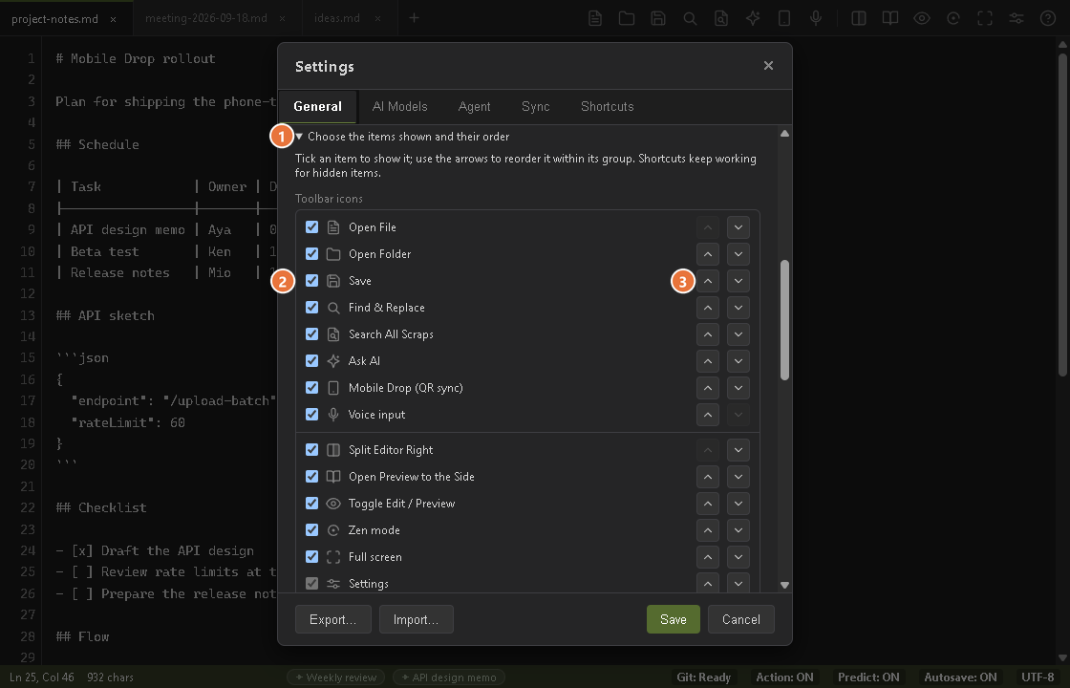Image resolution: width=1070 pixels, height=688 pixels.
Task: Uncheck the Find & Replace checkbox
Action: click(311, 307)
